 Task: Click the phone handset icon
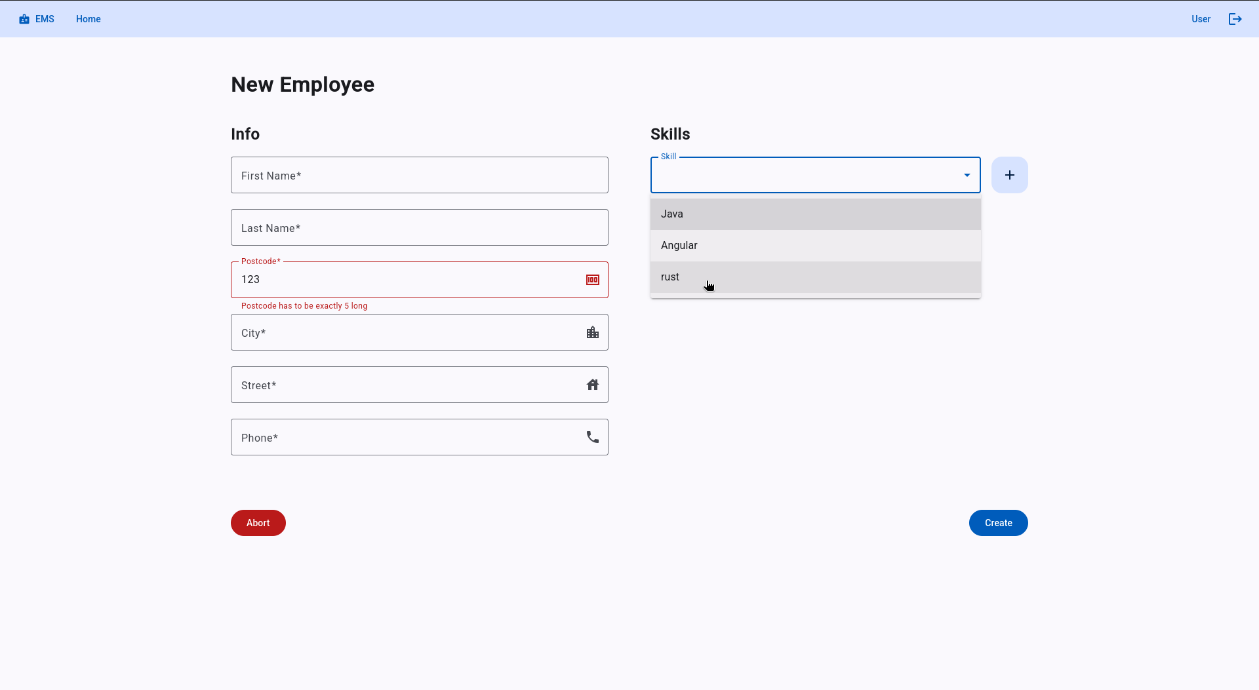[593, 437]
